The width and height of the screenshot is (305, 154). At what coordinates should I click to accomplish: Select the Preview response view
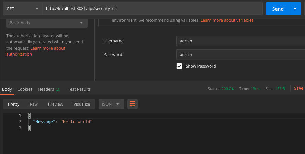(x=56, y=104)
